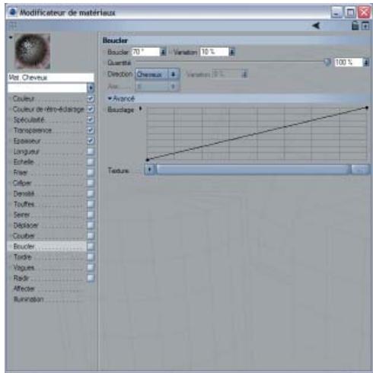Click the stepper beside Quantité 100 %

tap(366, 62)
